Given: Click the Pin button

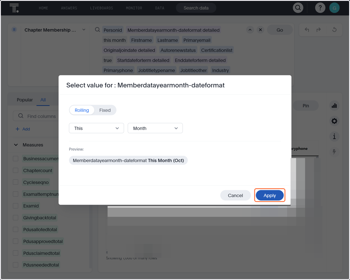Looking at the screenshot, I should (306, 106).
